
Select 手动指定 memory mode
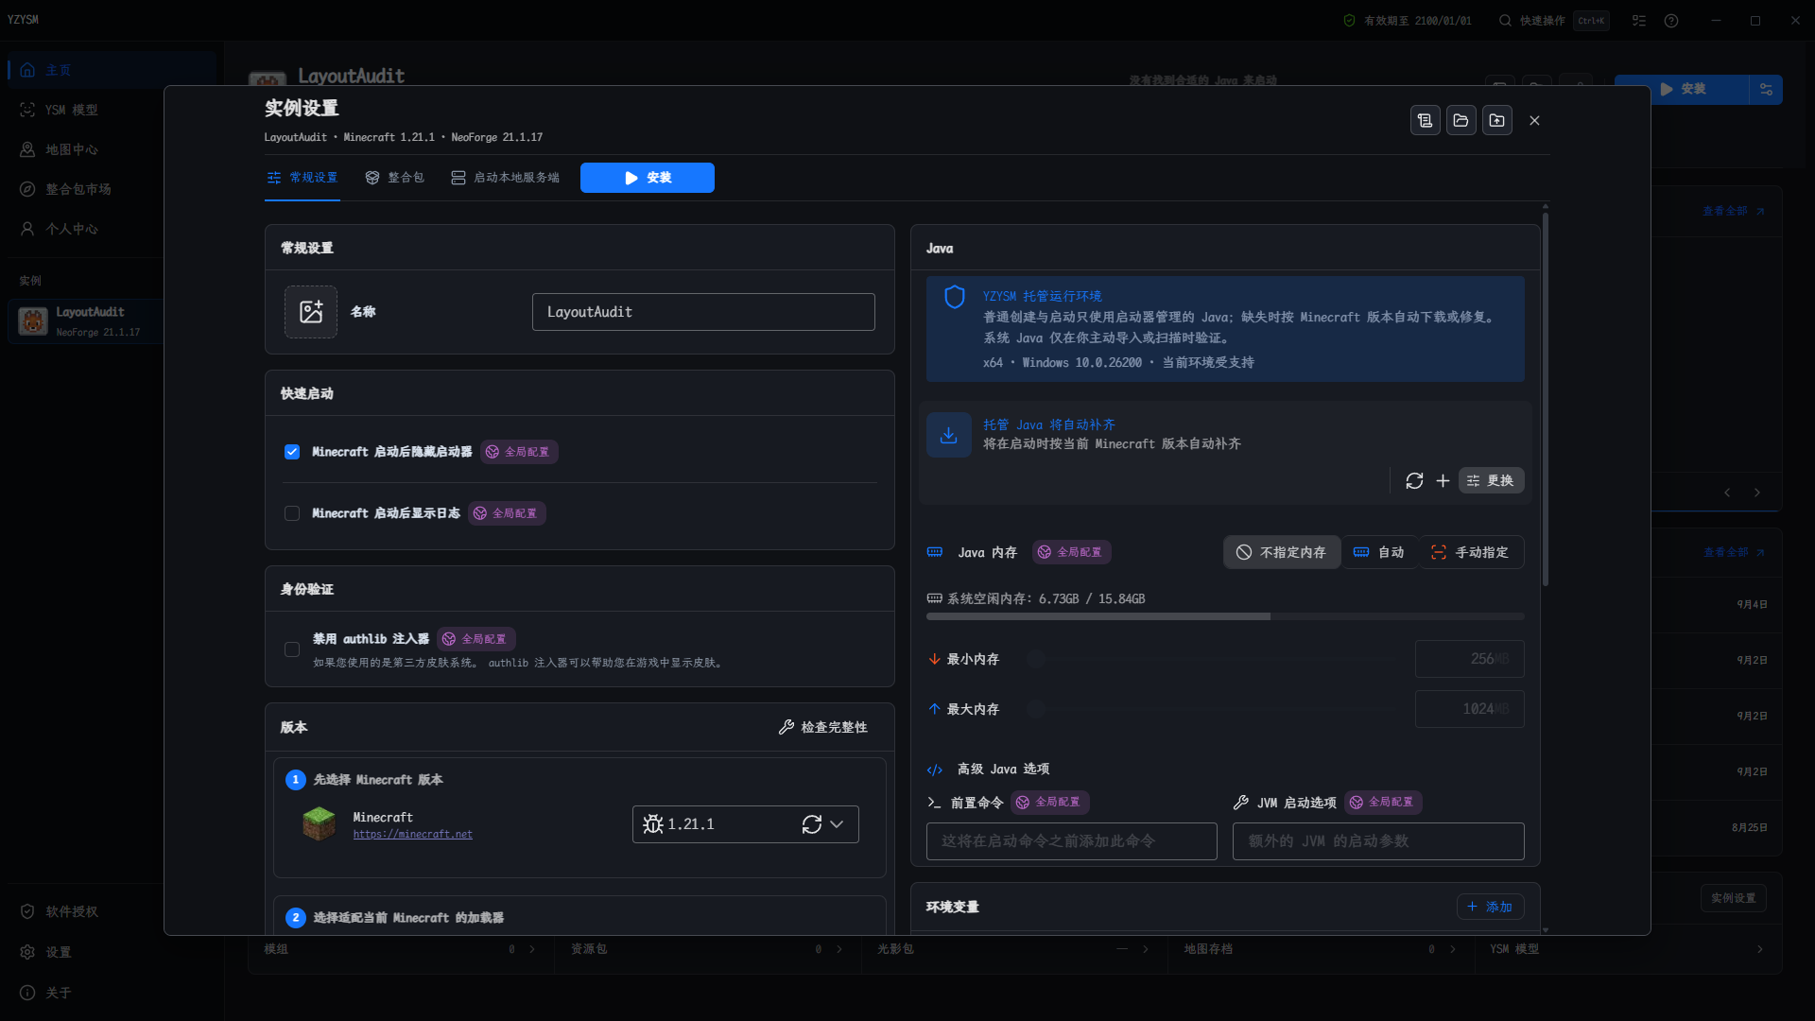[x=1471, y=552]
